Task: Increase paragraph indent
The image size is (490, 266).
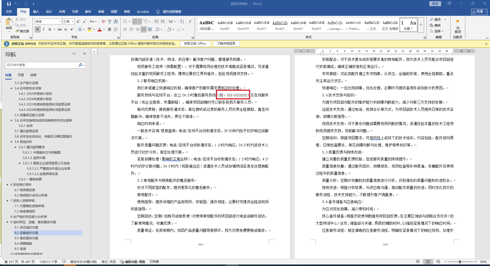Action: 162,21
